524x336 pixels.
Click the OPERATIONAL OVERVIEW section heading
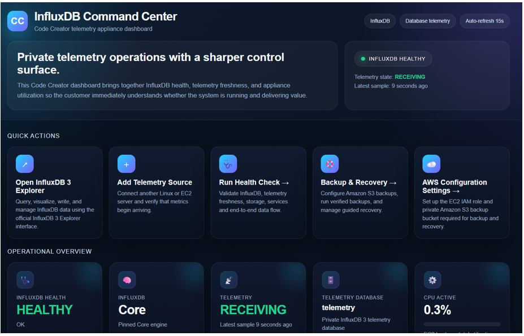point(49,251)
